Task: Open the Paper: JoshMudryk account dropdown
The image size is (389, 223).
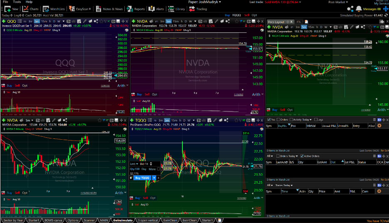Action: click(204, 2)
